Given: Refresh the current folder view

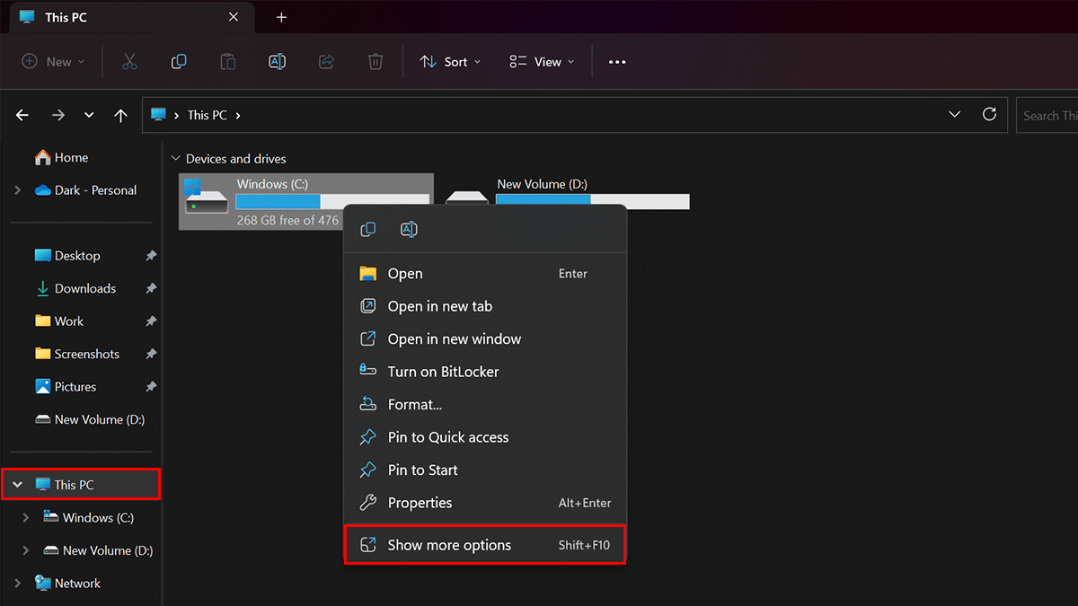Looking at the screenshot, I should (x=989, y=115).
